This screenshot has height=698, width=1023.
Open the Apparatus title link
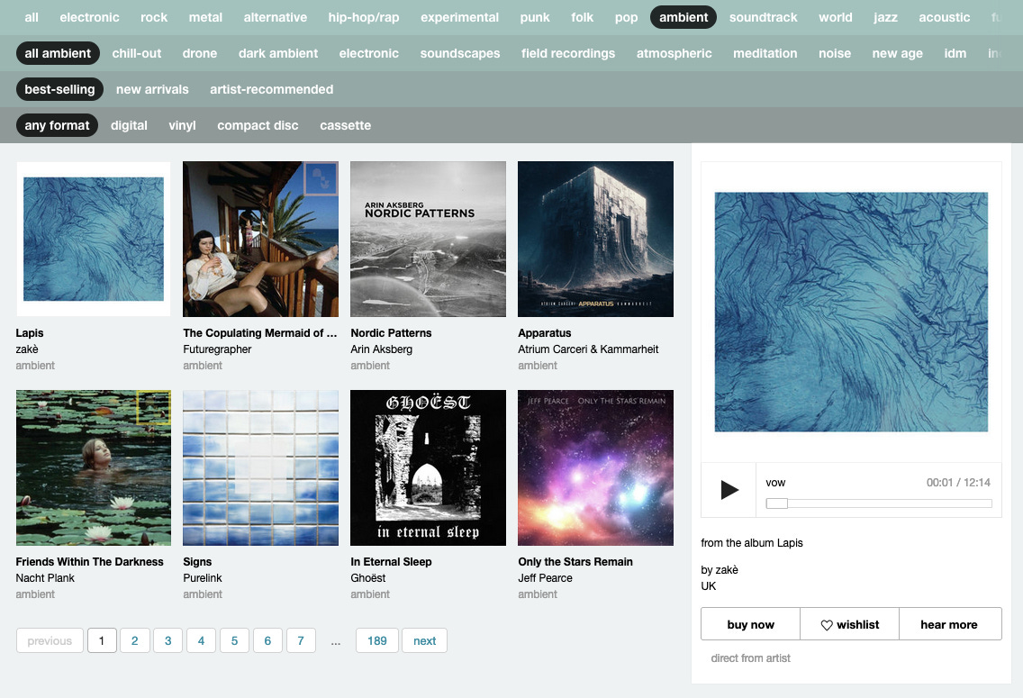coord(544,332)
